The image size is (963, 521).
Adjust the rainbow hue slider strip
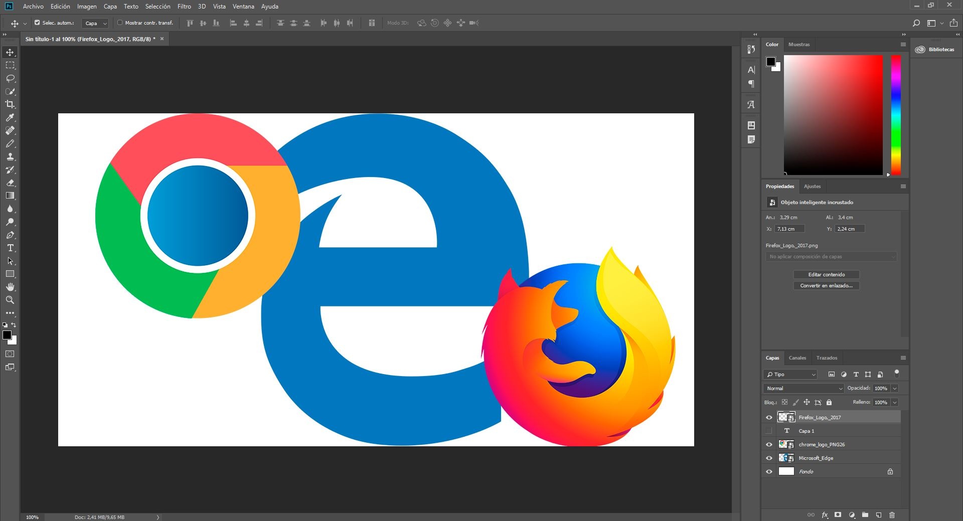tap(896, 115)
